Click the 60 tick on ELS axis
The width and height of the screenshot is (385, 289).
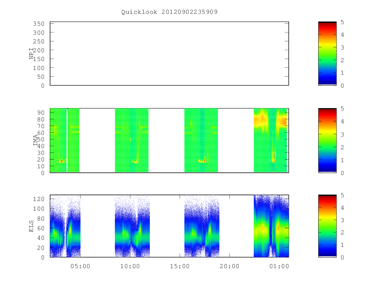click(41, 228)
